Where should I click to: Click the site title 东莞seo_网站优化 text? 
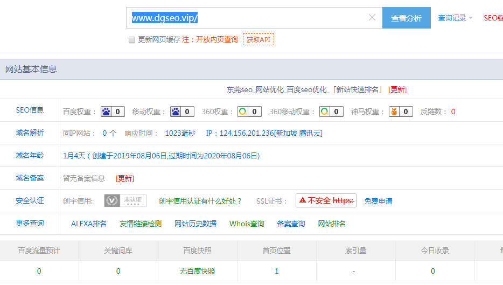[x=305, y=89]
